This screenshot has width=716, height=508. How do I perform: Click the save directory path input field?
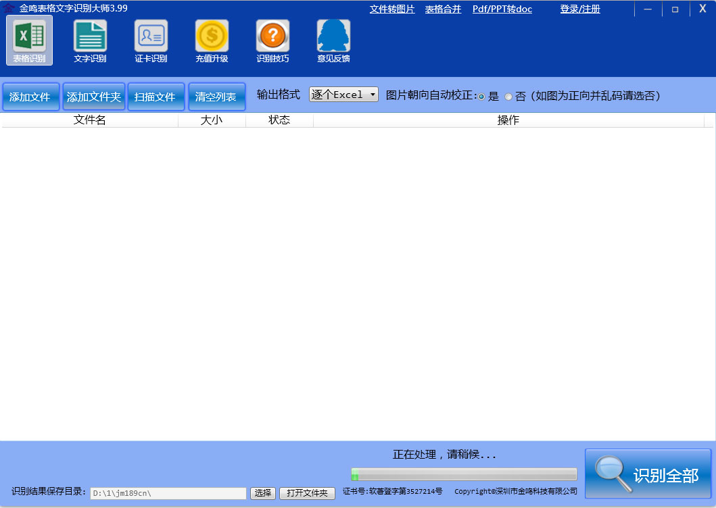click(x=168, y=493)
